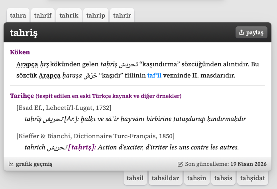
Task: Click the second Arapça before ḥaraşa
Action: [x=50, y=75]
